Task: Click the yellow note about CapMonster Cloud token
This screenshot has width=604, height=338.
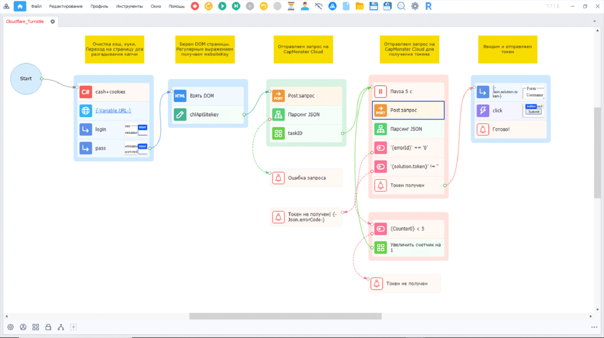Action: [x=409, y=49]
